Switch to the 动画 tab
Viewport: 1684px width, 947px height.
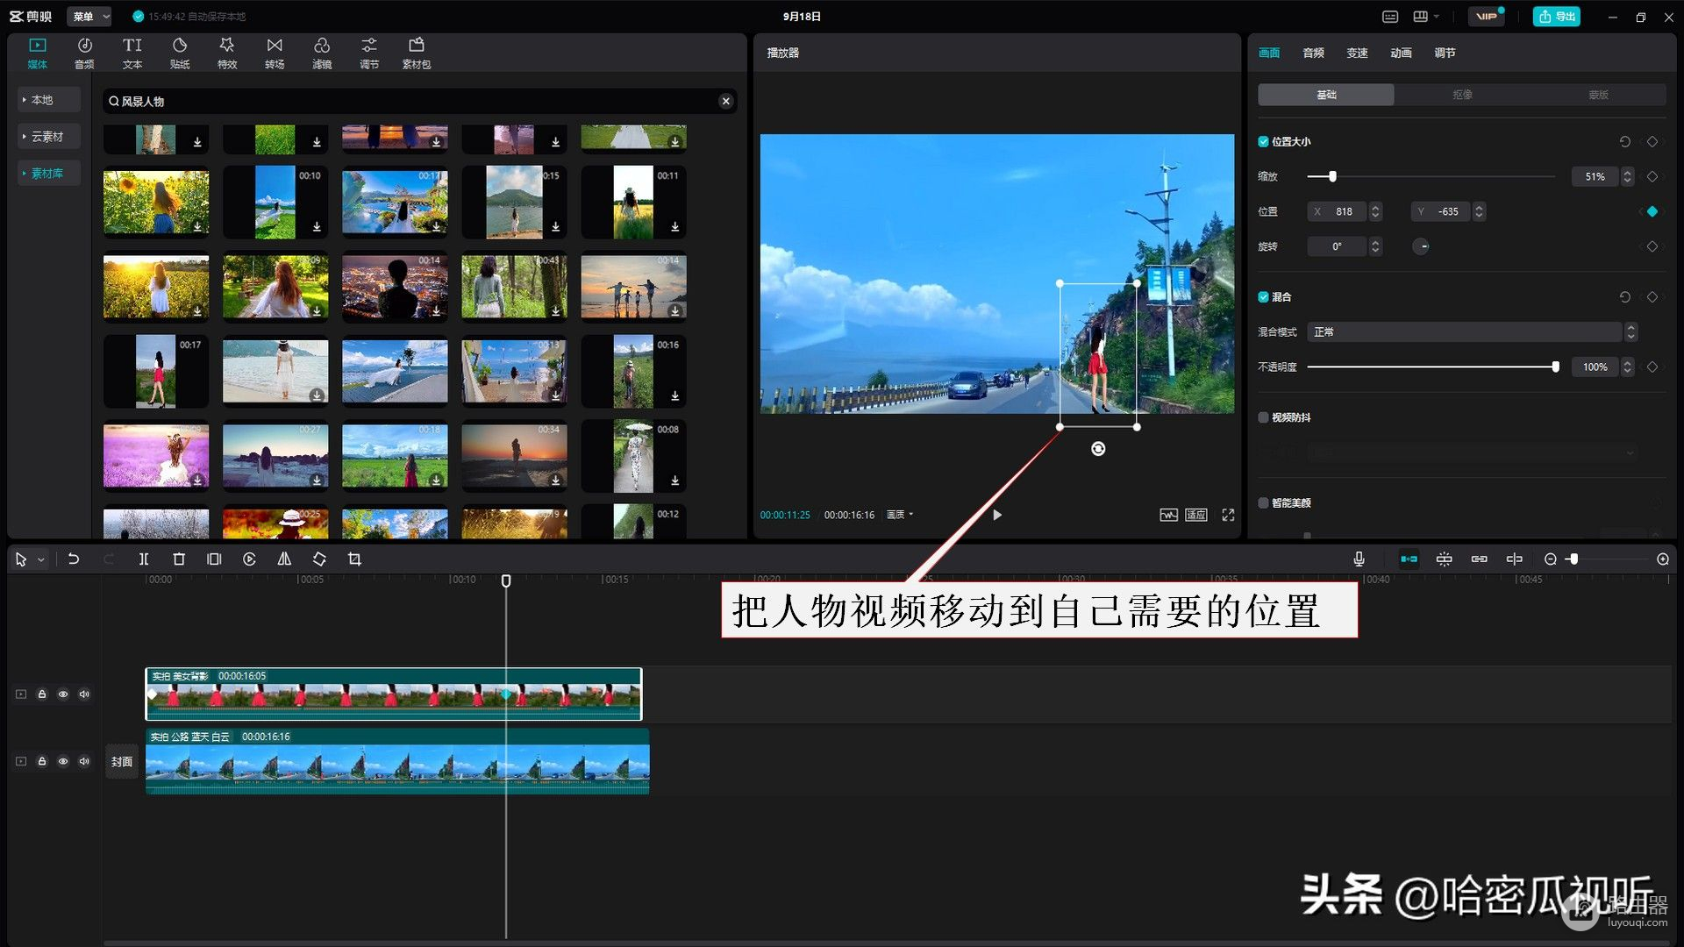[1401, 53]
